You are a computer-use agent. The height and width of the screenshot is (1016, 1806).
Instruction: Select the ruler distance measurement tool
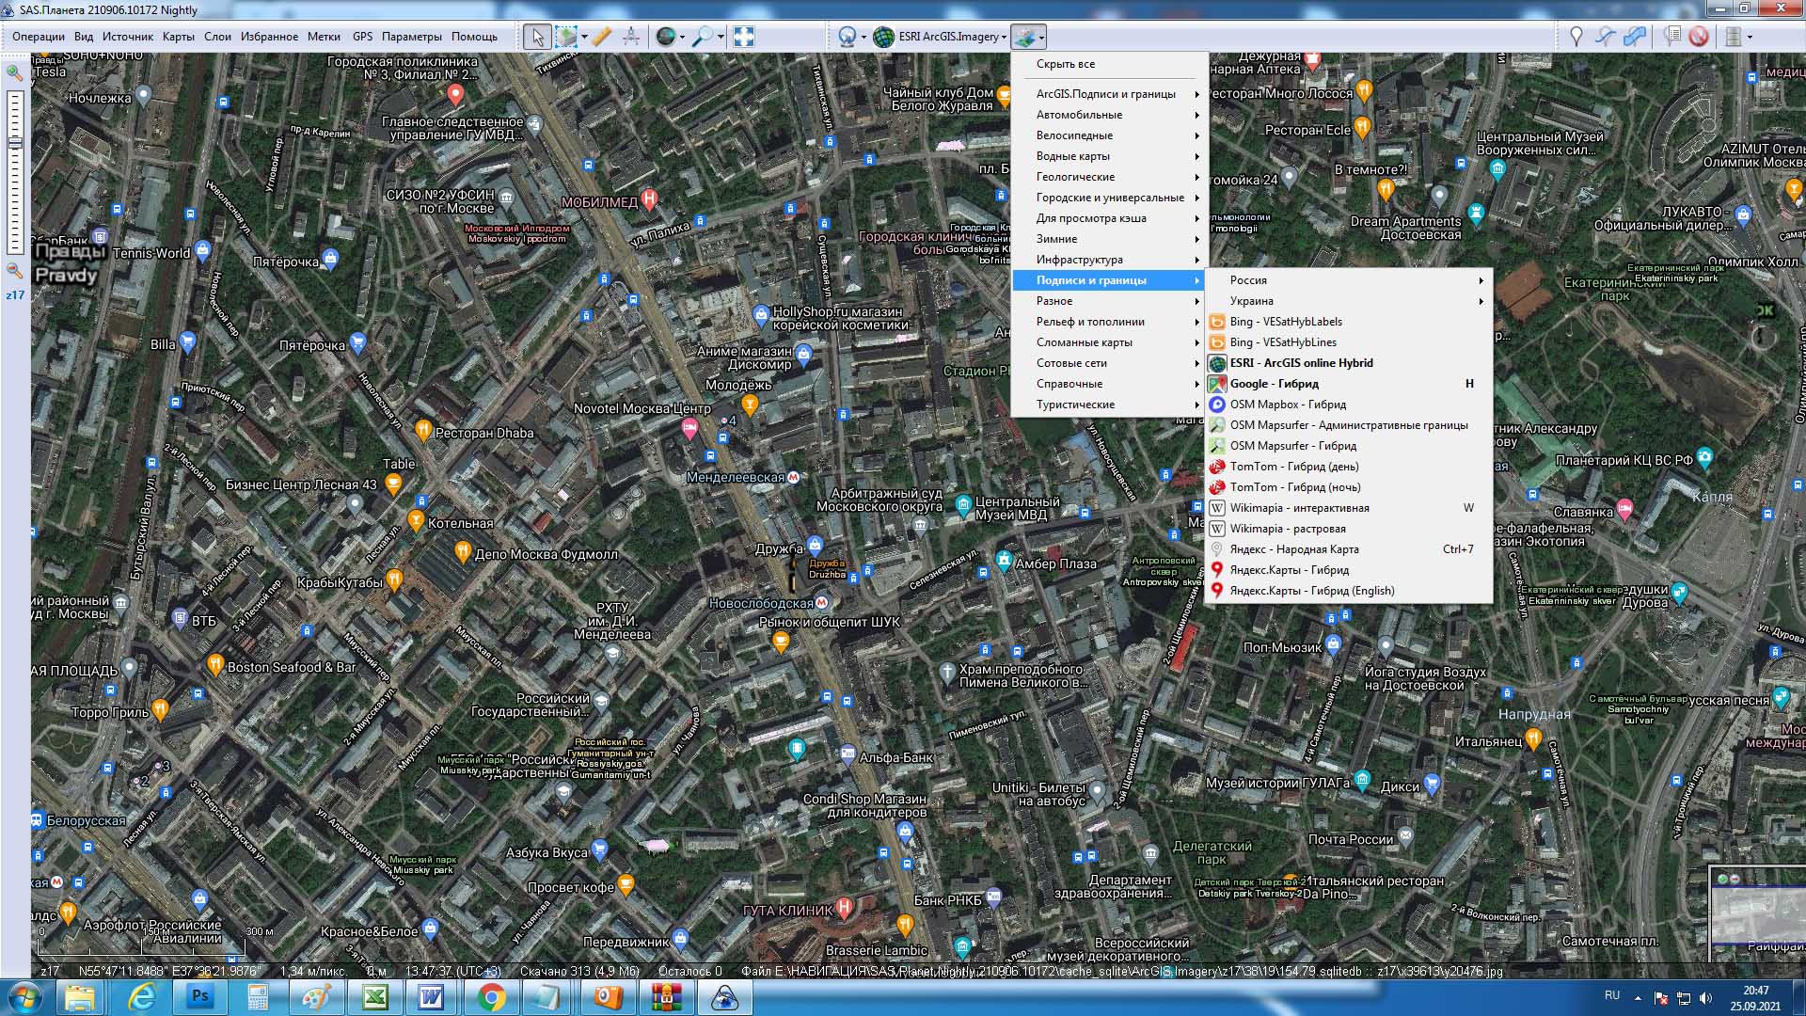click(602, 37)
